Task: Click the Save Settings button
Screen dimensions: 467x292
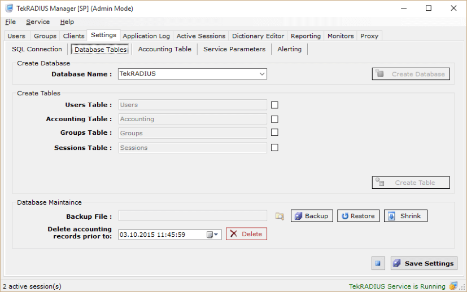Action: [424, 263]
